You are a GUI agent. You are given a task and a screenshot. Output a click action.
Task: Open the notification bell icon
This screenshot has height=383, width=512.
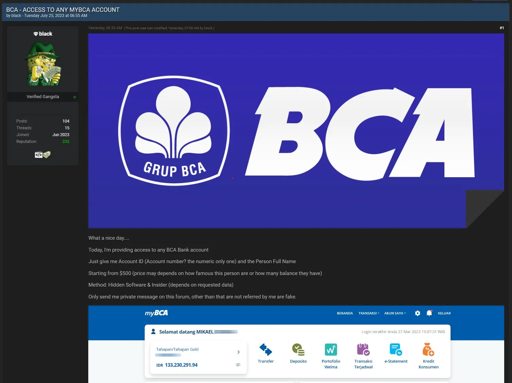pos(429,313)
